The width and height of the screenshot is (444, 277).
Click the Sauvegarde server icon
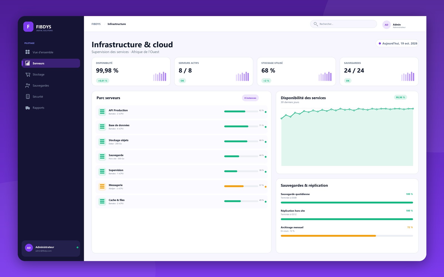point(102,157)
